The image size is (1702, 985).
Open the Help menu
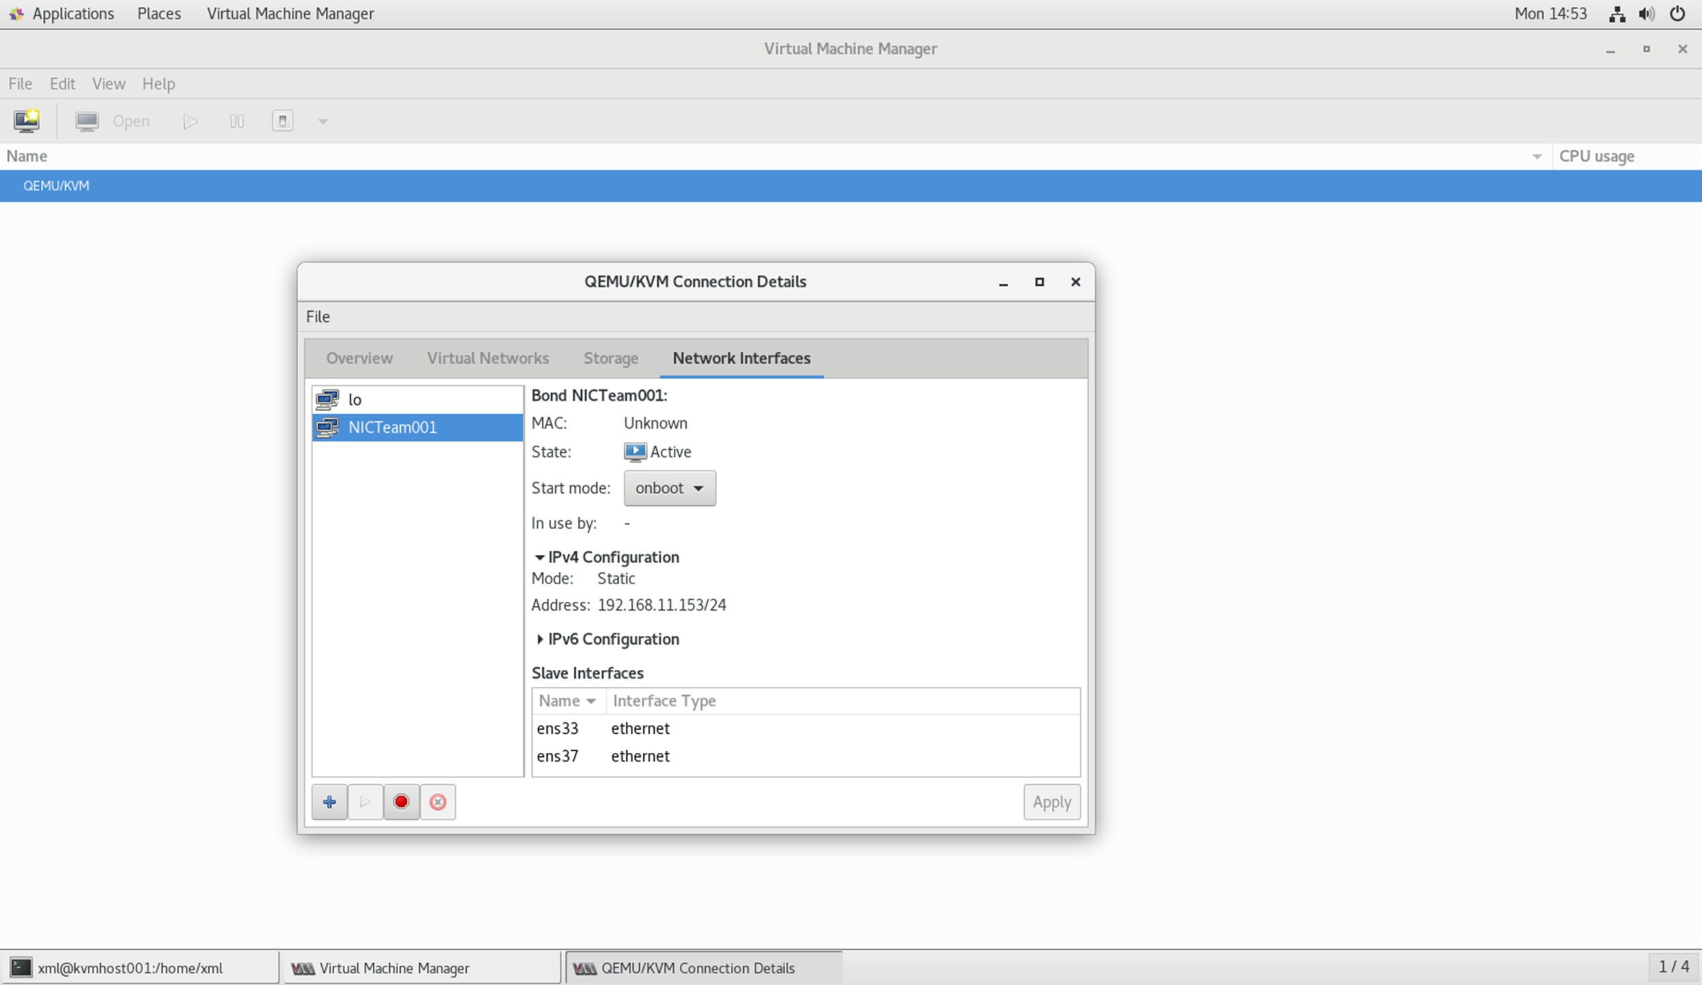(159, 84)
